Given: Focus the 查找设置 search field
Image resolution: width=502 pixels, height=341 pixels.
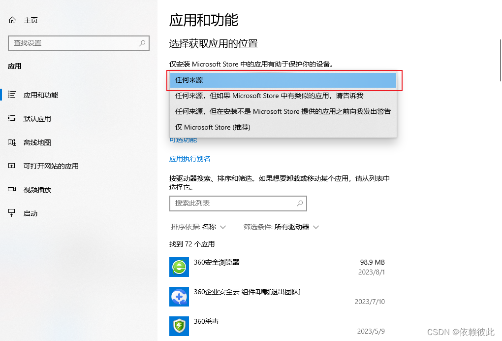Looking at the screenshot, I should pos(79,43).
